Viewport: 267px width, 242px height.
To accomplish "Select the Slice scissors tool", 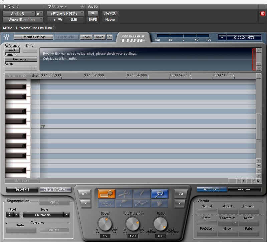I will [x=124, y=194].
